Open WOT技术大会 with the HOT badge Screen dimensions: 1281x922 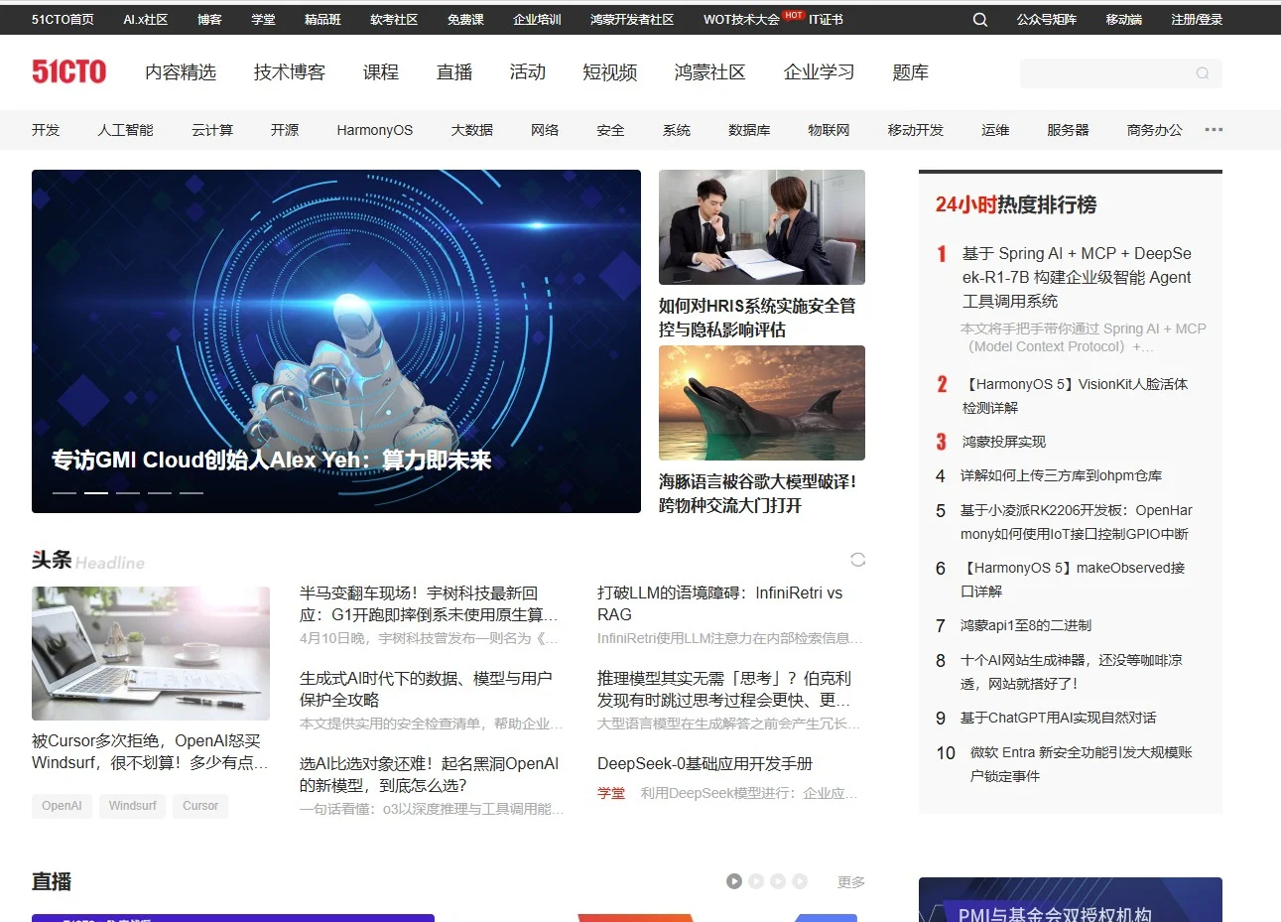tap(741, 19)
